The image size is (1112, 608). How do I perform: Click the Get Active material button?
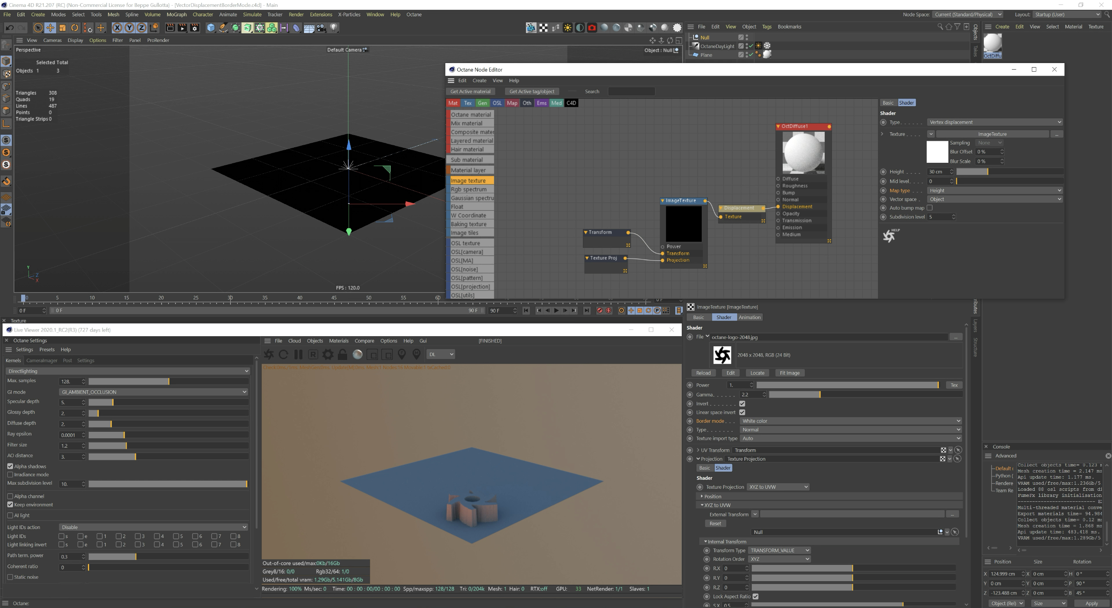[x=470, y=92]
